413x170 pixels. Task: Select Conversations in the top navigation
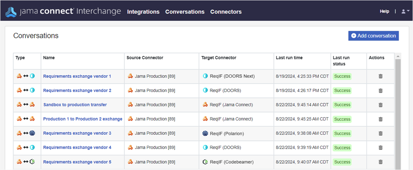coord(185,12)
